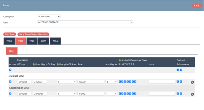The width and height of the screenshot is (204, 110).
Task: Open the Unit dropdown showing ANYTIME COTTAGE
Action: coord(85,22)
